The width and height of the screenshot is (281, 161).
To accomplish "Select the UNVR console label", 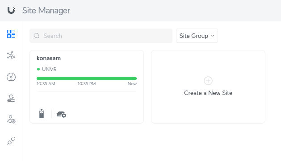I will click(49, 69).
